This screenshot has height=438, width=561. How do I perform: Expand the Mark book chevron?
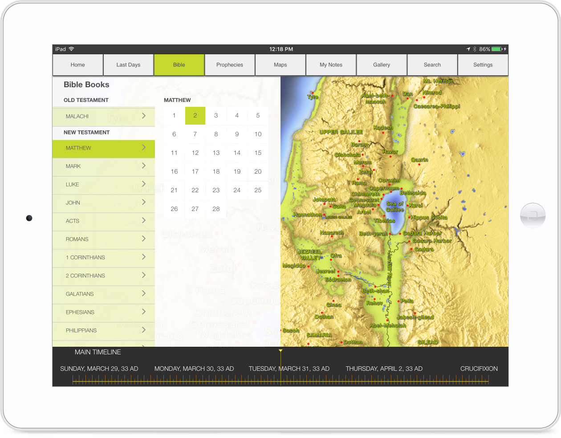[143, 166]
